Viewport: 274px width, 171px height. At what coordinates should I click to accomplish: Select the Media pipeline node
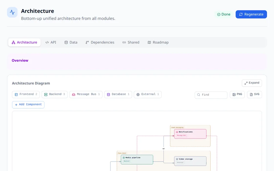(137, 160)
